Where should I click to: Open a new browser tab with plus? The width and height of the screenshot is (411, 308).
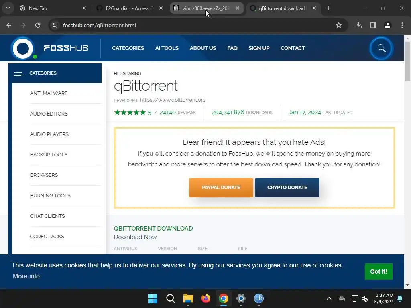tap(328, 8)
